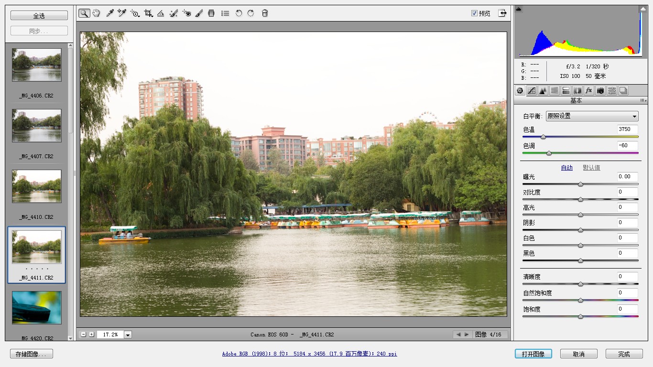Viewport: 653px width, 367px height.
Task: Switch to the Basic panel tab
Action: click(x=520, y=90)
